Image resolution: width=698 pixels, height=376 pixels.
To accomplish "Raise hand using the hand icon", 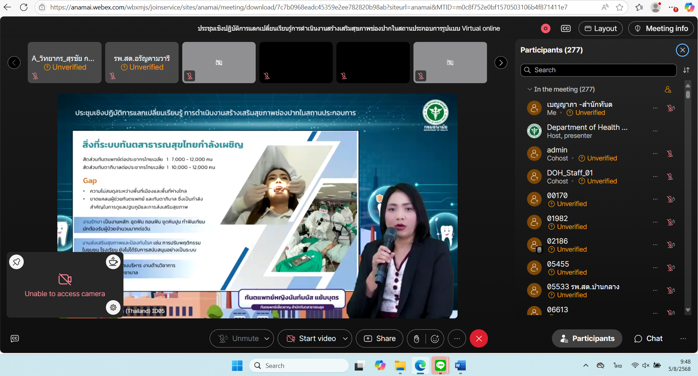I will 416,339.
